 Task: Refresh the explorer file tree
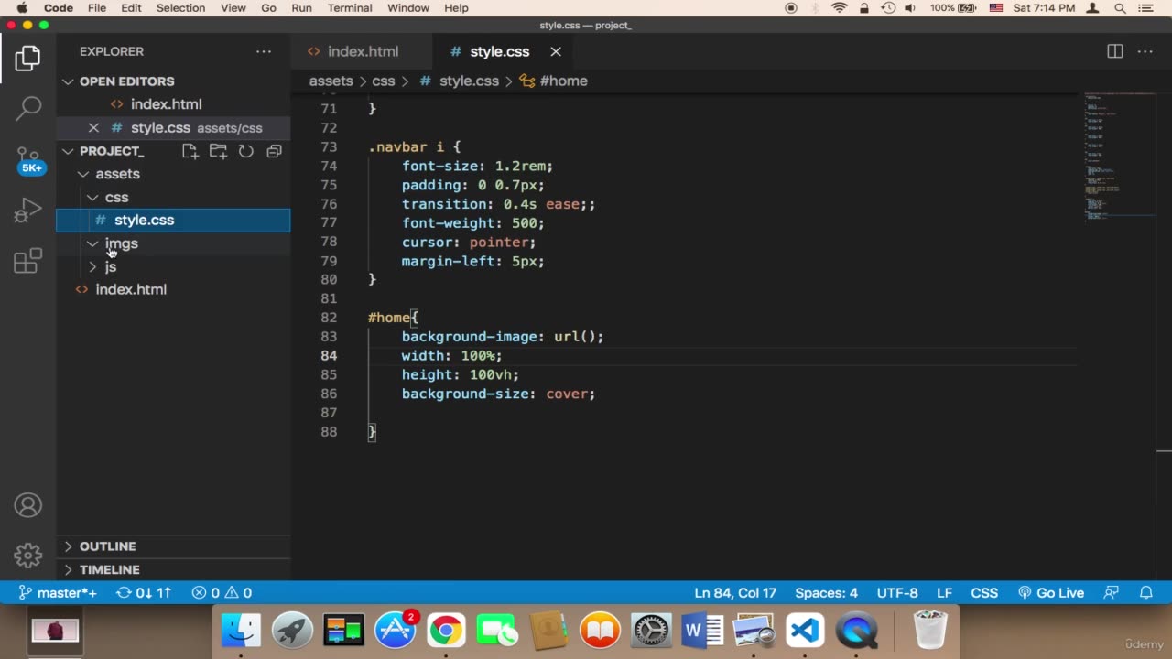pyautogui.click(x=246, y=151)
